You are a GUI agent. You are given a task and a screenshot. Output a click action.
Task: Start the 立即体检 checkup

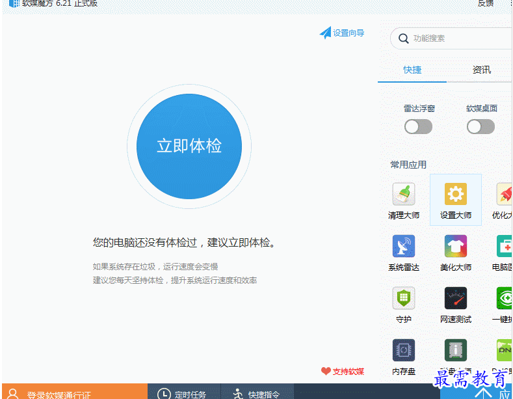coord(189,146)
